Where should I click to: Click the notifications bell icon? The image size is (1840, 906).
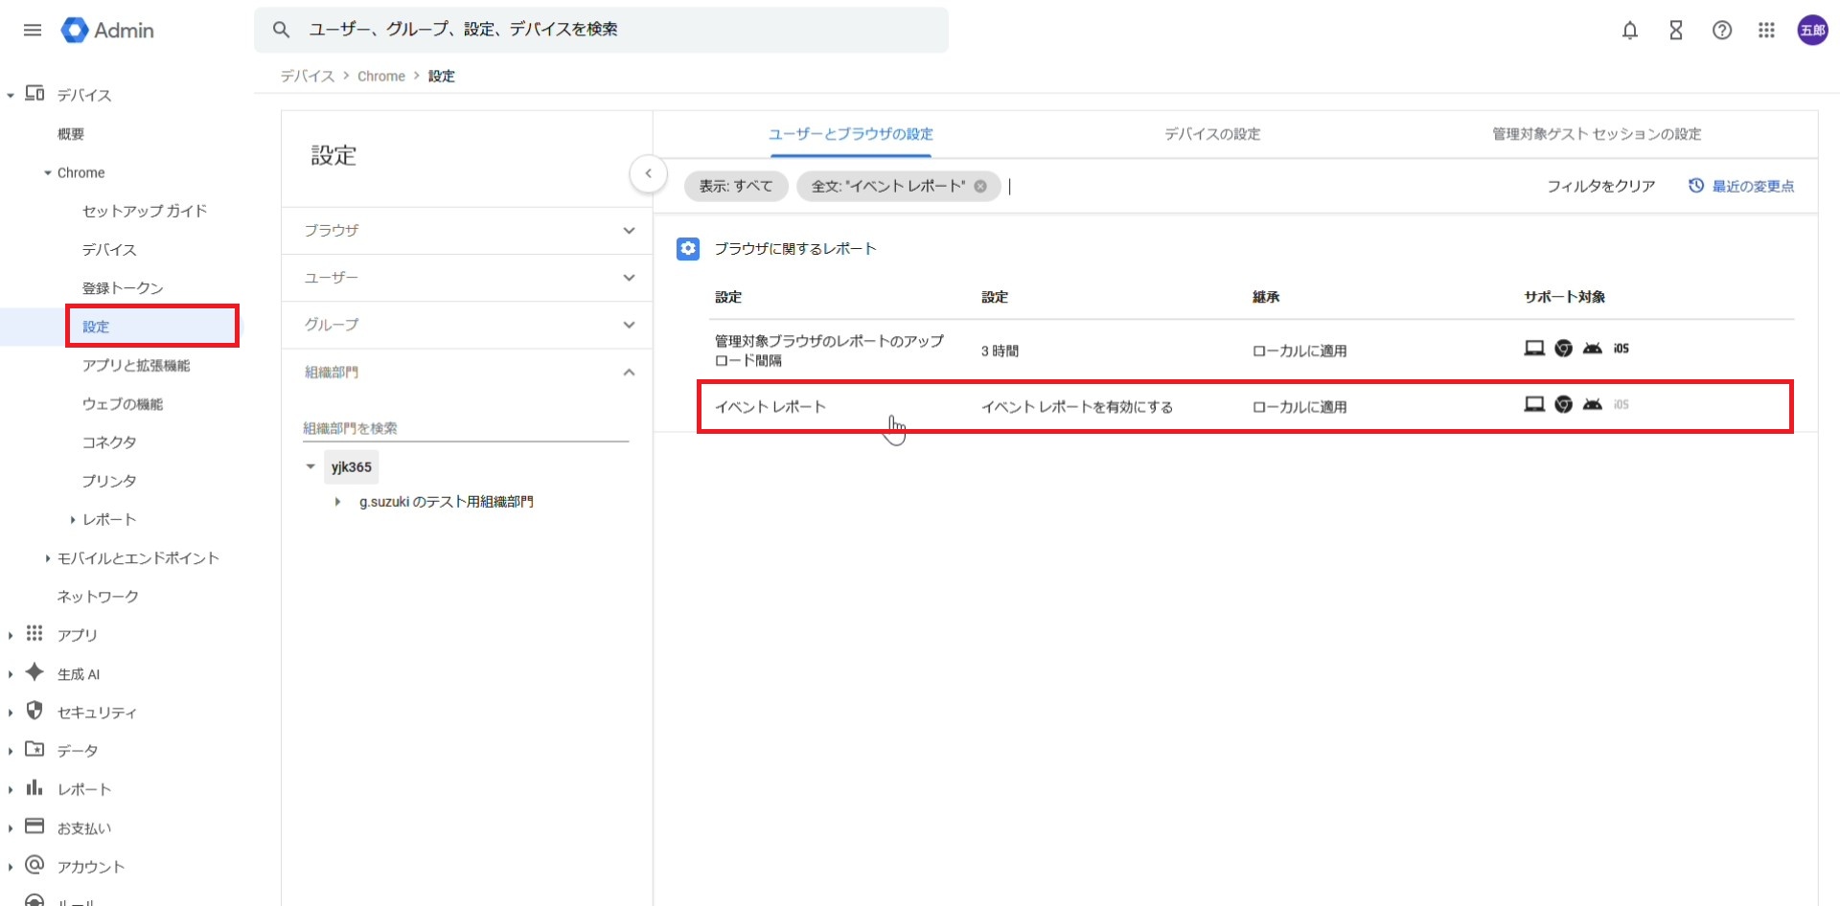pyautogui.click(x=1629, y=31)
